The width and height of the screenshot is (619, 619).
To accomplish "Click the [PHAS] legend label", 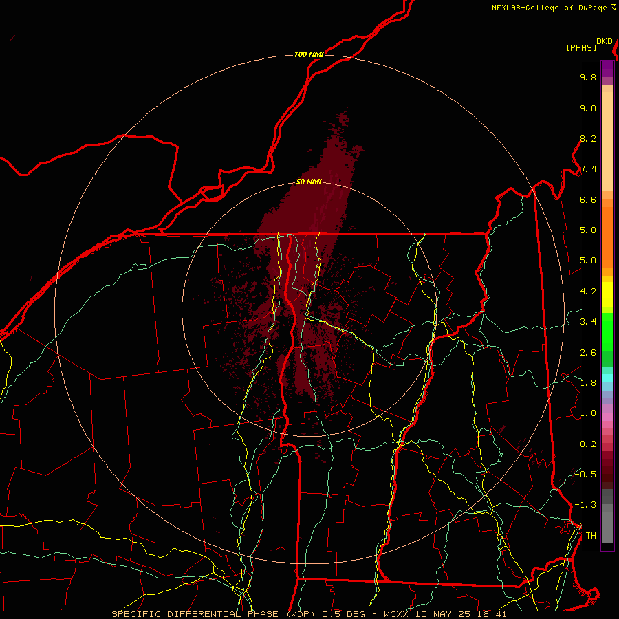I will coord(581,47).
